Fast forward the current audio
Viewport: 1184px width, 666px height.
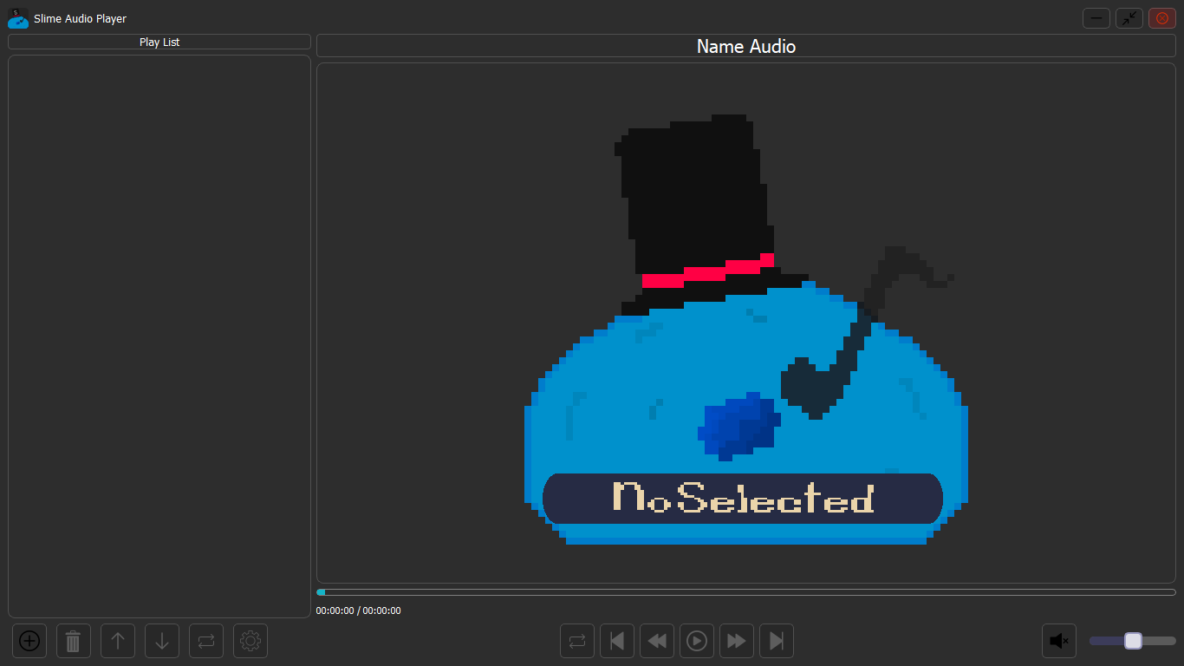click(x=736, y=641)
